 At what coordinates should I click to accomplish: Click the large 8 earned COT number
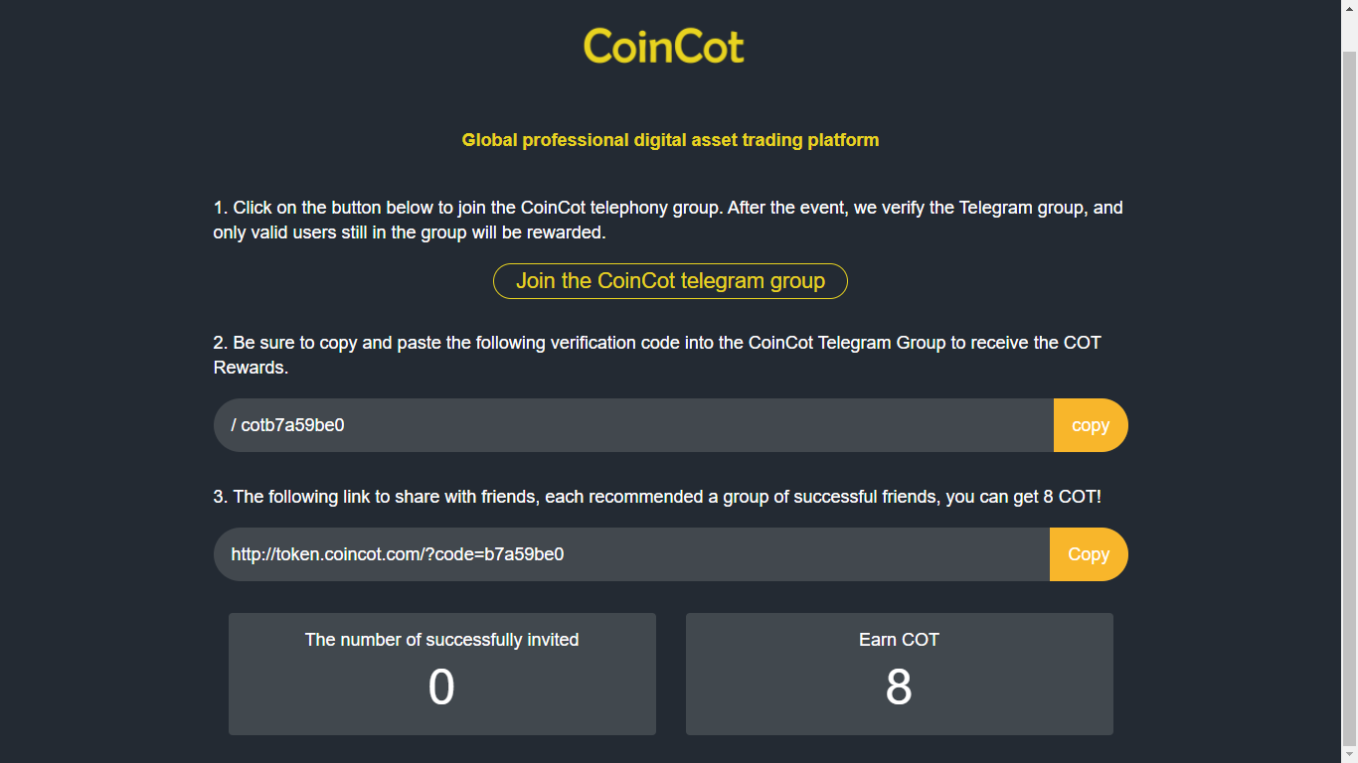coord(899,687)
